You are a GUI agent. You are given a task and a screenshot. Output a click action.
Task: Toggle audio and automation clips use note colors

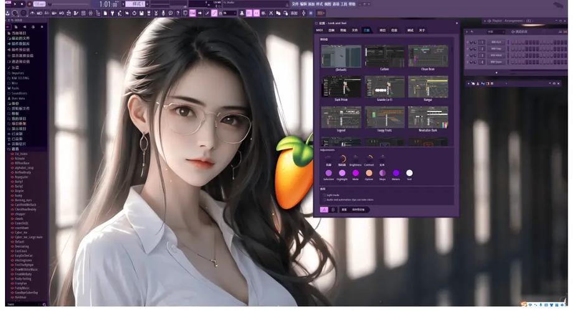point(325,200)
